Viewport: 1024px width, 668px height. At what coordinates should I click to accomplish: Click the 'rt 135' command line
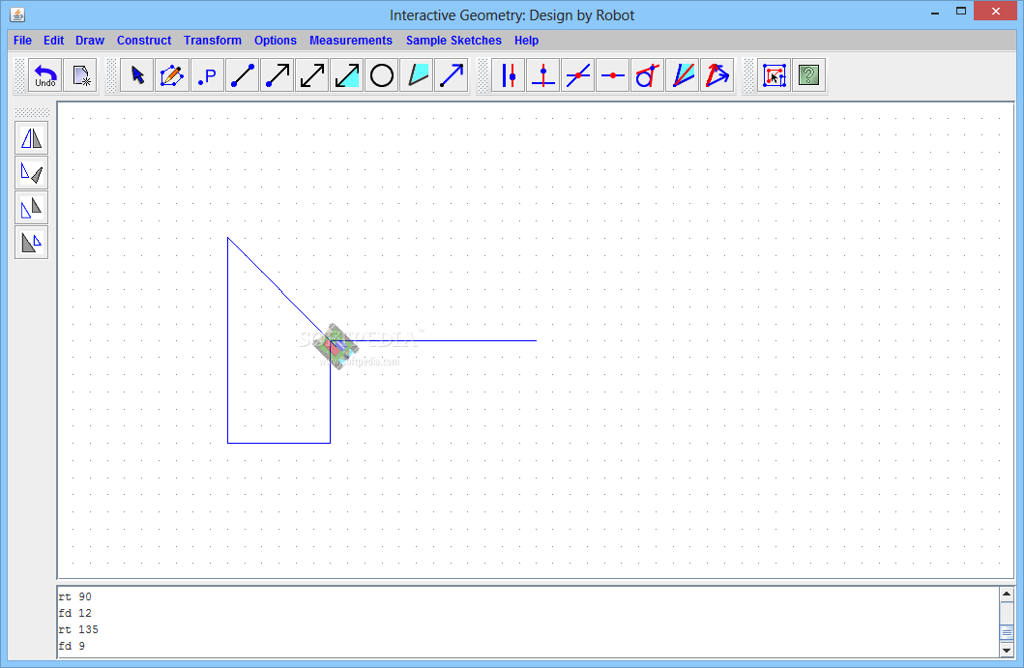tap(77, 629)
